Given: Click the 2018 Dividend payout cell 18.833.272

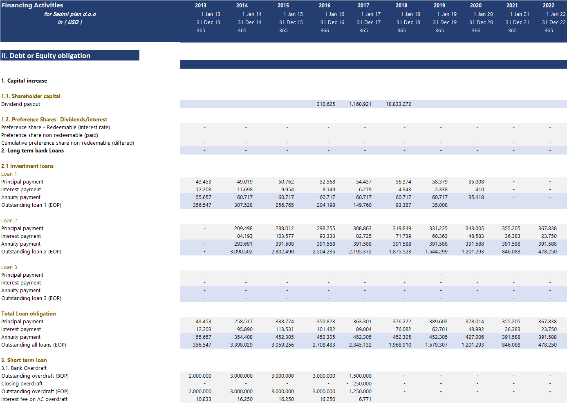Looking at the screenshot, I should click(398, 104).
